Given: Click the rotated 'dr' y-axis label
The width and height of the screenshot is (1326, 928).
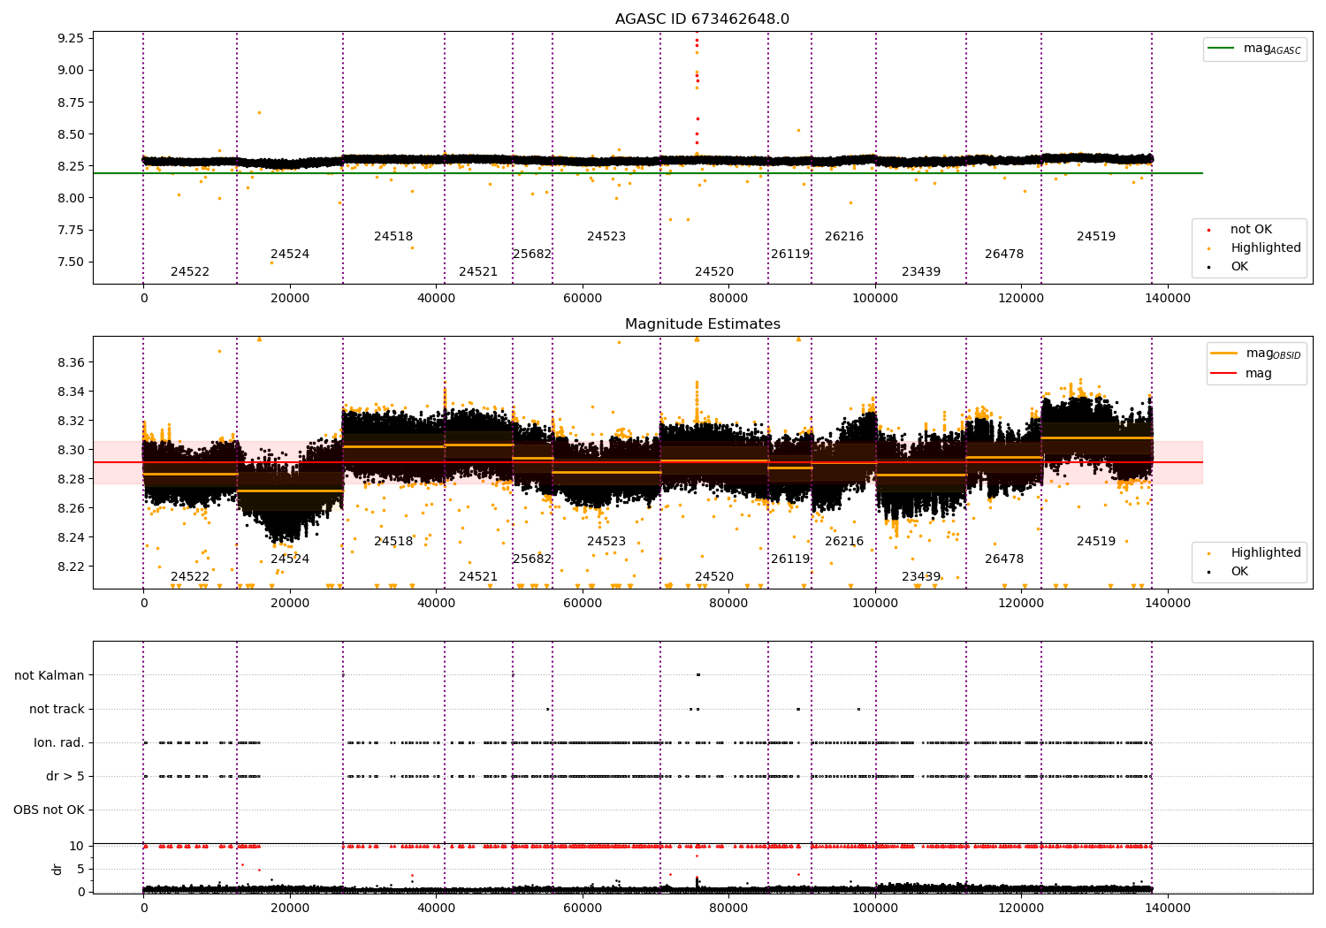Looking at the screenshot, I should click(57, 869).
